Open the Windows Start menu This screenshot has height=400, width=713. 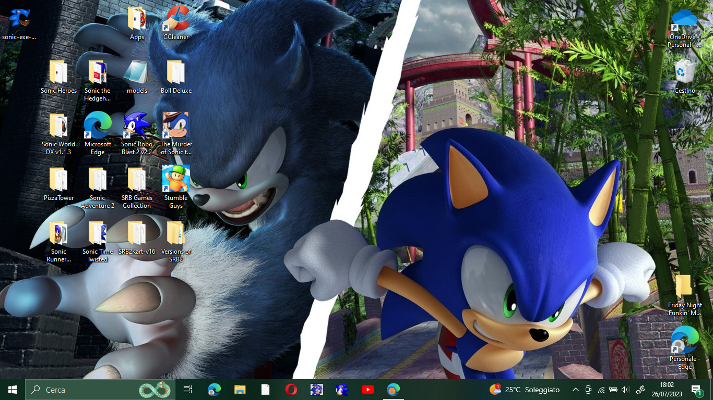pos(13,390)
